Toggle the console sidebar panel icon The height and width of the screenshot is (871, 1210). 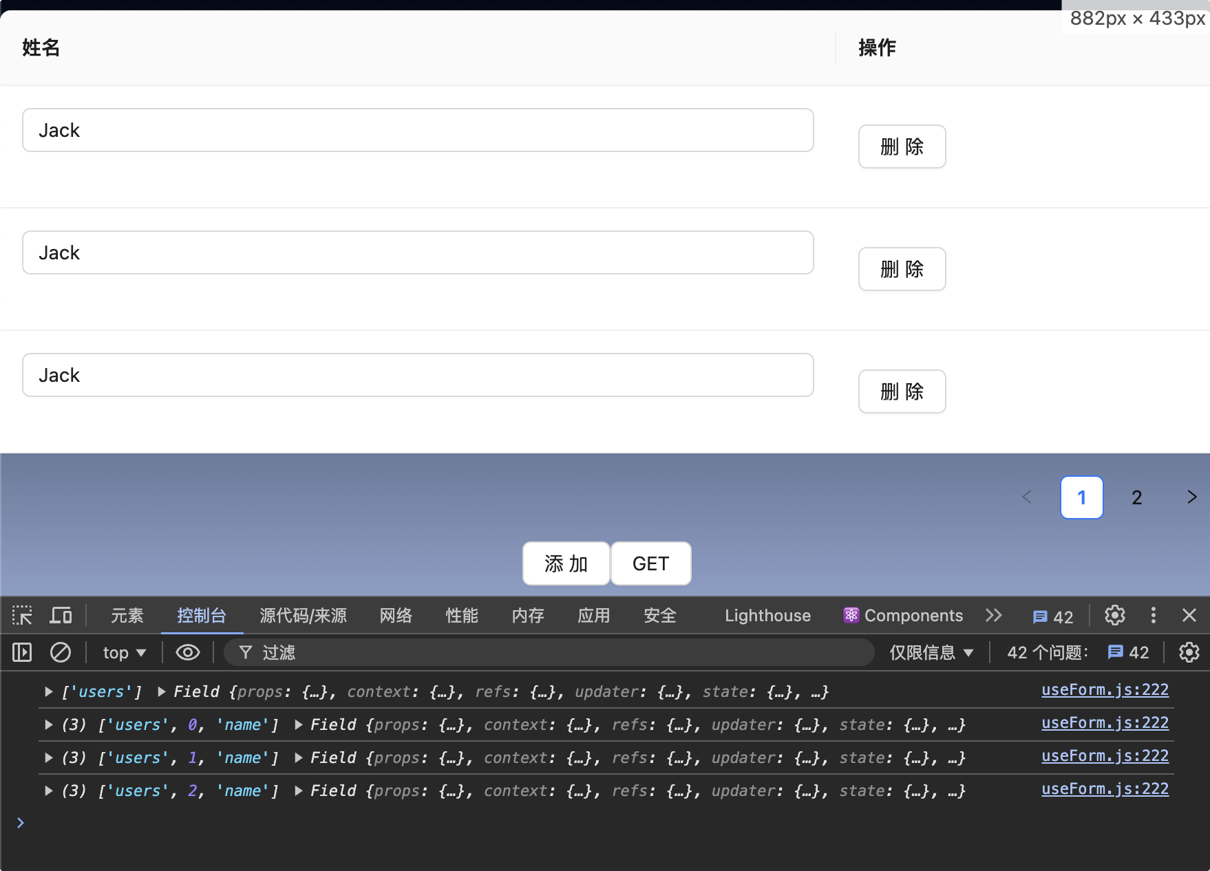pyautogui.click(x=22, y=652)
